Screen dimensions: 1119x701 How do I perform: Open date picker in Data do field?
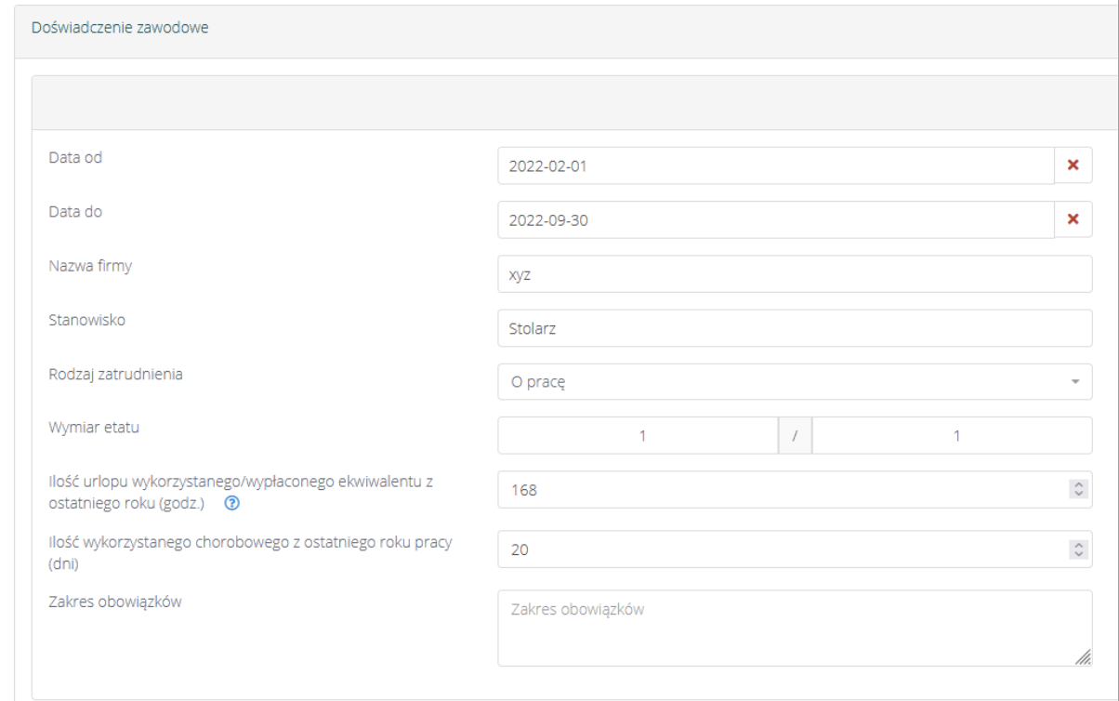point(775,220)
